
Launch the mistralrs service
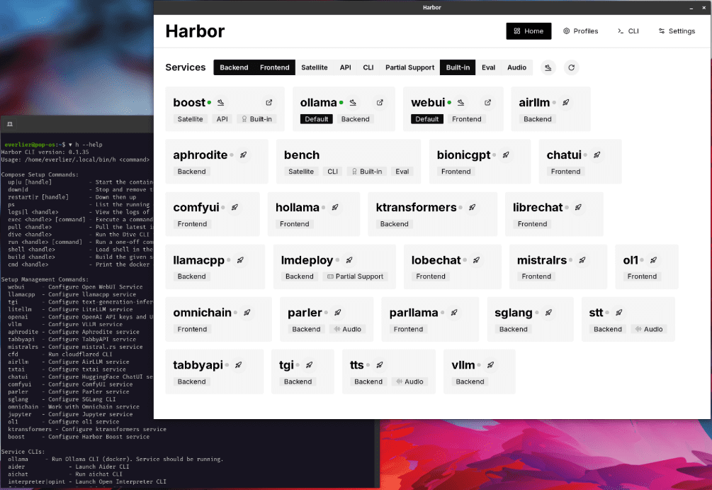[x=582, y=260]
